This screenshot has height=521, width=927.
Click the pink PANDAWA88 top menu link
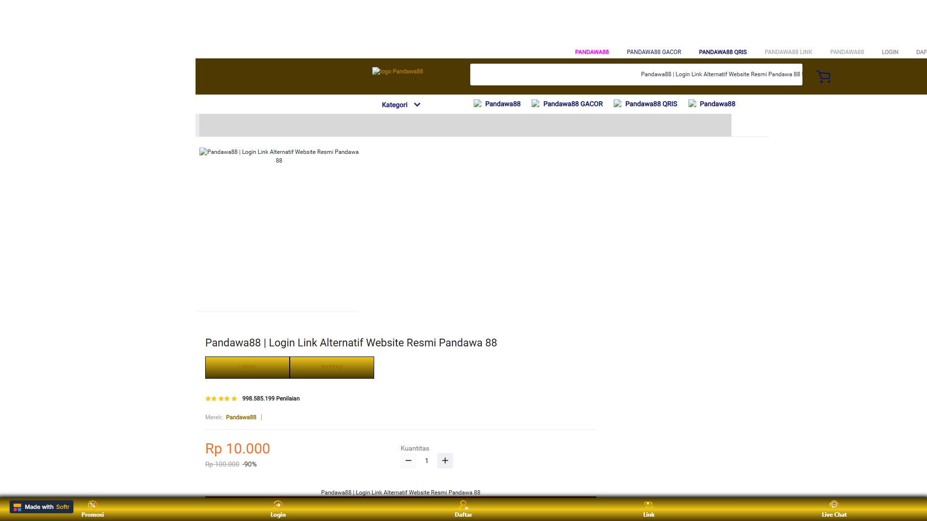[x=591, y=52]
